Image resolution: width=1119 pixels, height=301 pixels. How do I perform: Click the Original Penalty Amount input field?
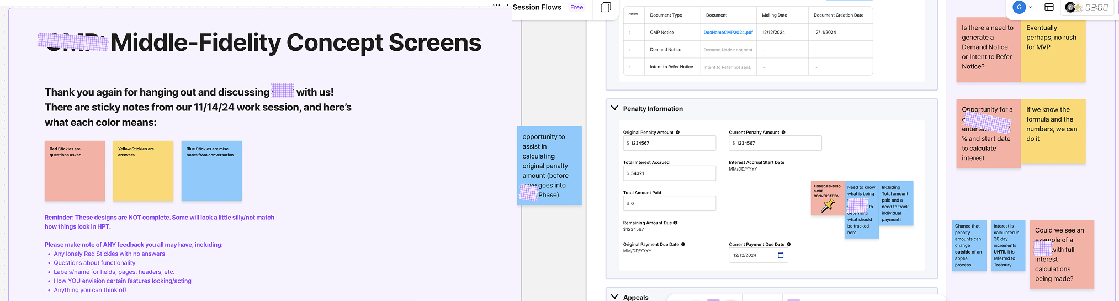click(669, 143)
